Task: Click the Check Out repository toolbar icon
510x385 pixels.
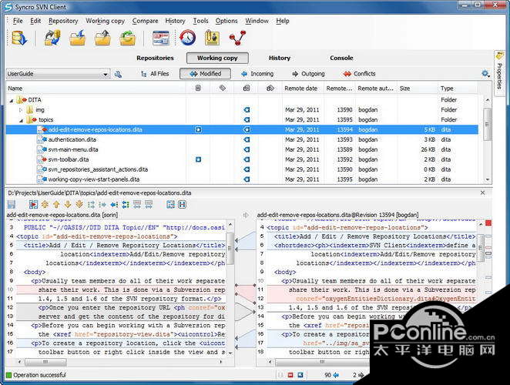Action: [19, 38]
